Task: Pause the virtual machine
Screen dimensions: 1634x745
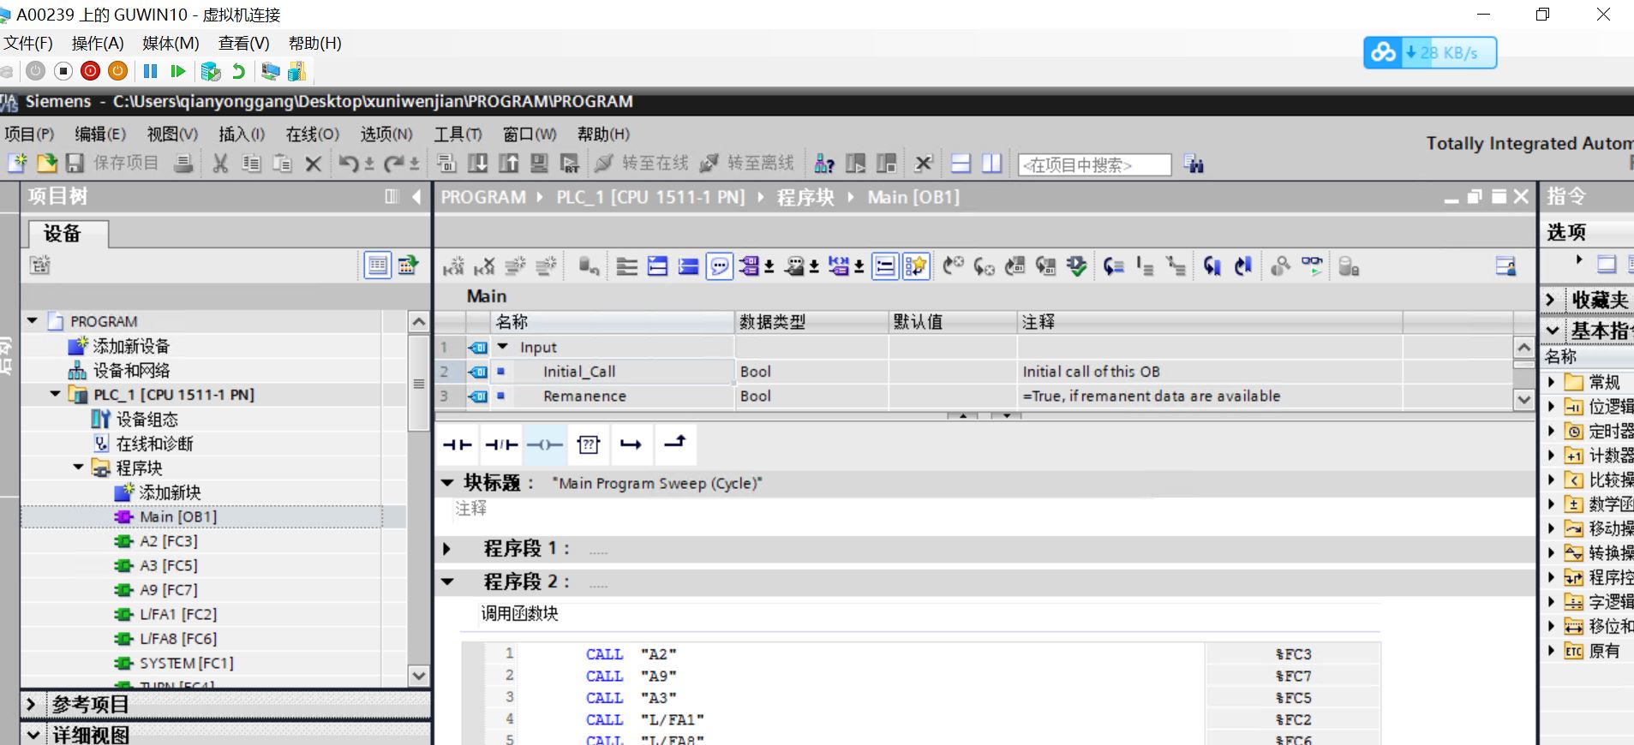Action: click(x=150, y=71)
